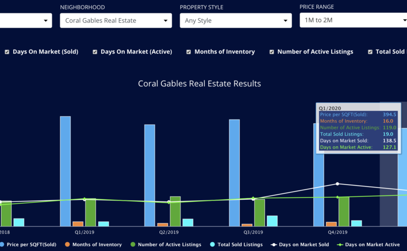Image resolution: width=407 pixels, height=251 pixels.
Task: Click the Coral Gables Real Estate Results title
Action: click(x=199, y=84)
